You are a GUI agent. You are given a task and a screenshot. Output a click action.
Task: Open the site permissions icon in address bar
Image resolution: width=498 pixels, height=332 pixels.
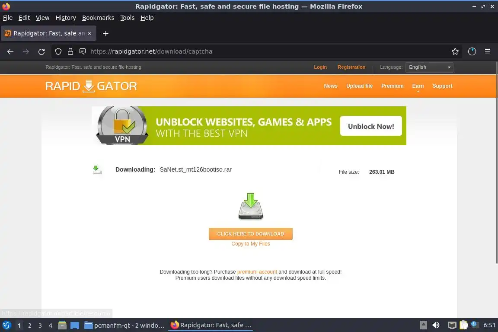click(83, 51)
